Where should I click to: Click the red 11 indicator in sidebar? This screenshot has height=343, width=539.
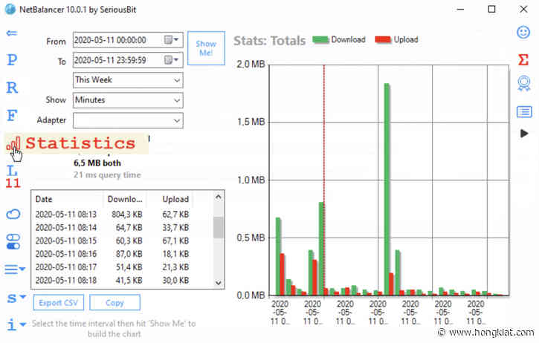click(x=13, y=183)
